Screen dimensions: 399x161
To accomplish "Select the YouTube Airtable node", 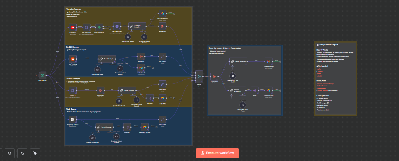I will [x=162, y=14].
